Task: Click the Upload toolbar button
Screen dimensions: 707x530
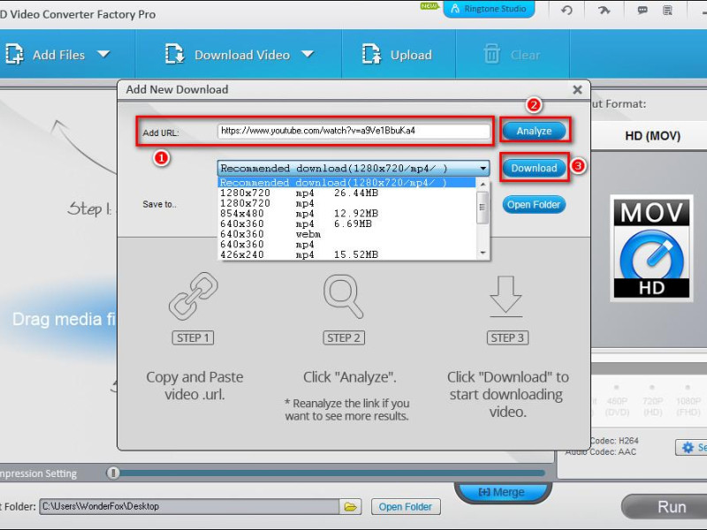Action: [397, 55]
